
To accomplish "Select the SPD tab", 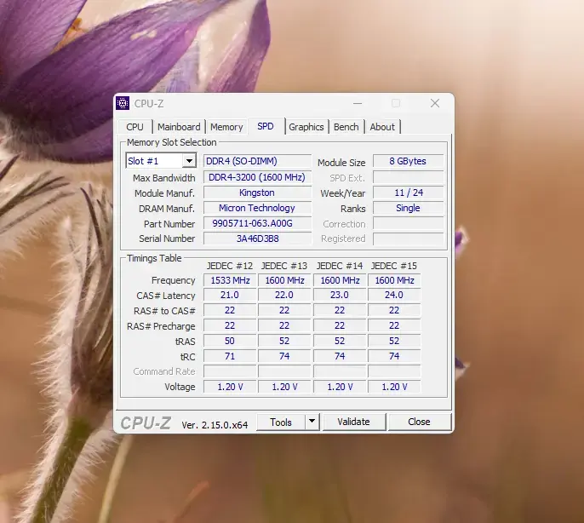I will pos(266,126).
